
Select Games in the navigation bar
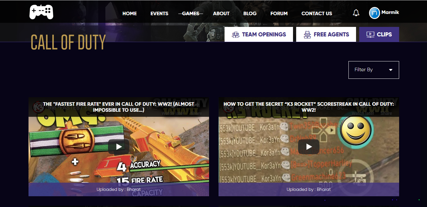pos(190,13)
